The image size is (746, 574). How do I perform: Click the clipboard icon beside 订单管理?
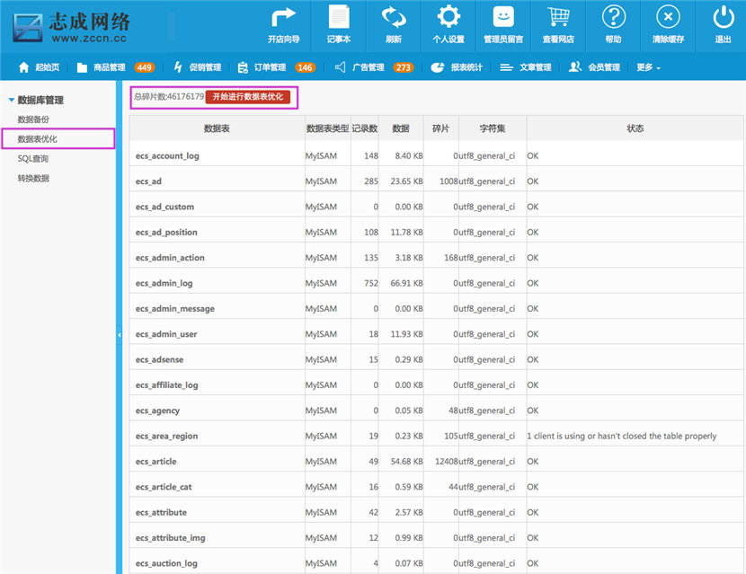[243, 67]
